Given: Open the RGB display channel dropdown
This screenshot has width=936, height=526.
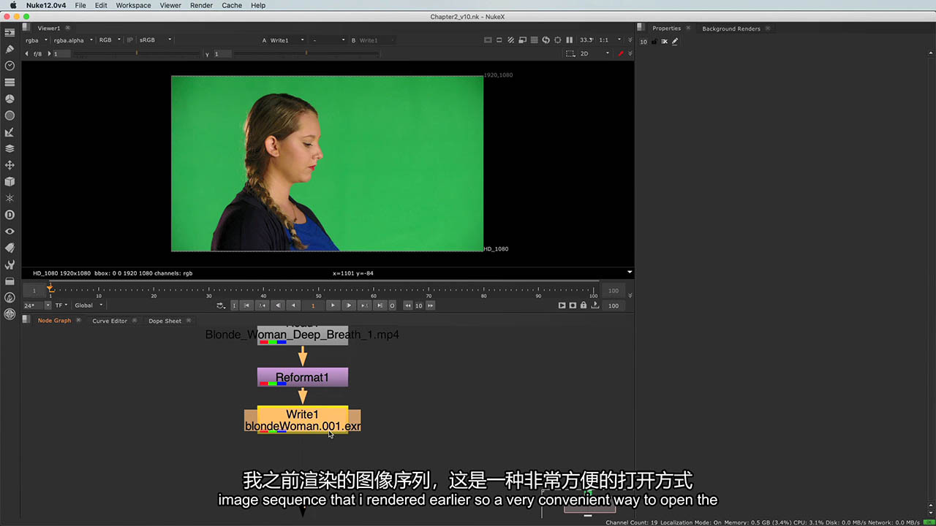Looking at the screenshot, I should click(110, 40).
